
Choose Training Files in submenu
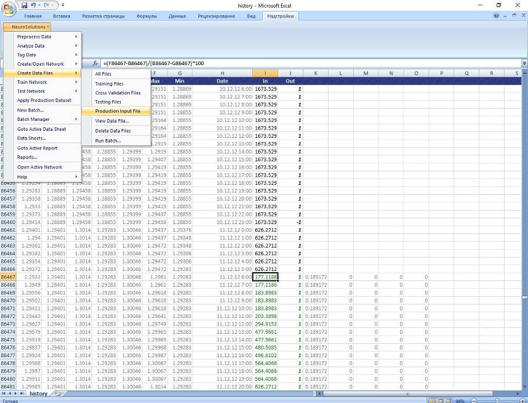(117, 83)
